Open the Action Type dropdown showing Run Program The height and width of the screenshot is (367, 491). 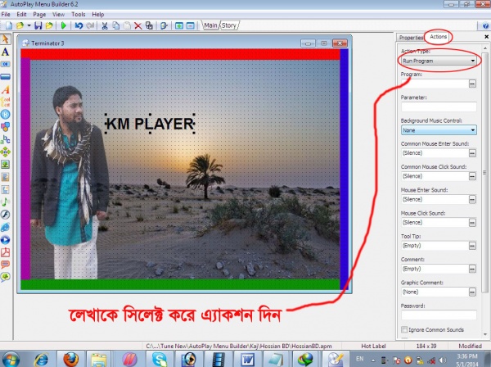(x=439, y=61)
